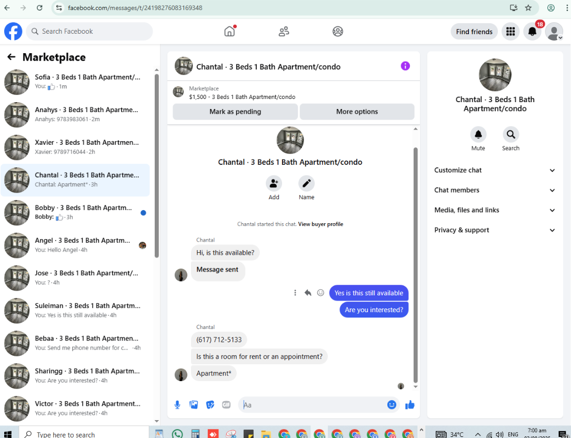Mute conversation using the bell icon
The height and width of the screenshot is (438, 571).
click(478, 134)
